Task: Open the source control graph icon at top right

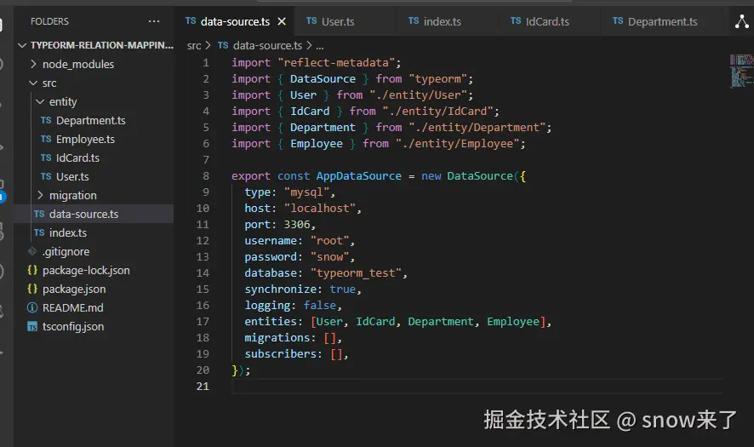Action: click(x=741, y=21)
